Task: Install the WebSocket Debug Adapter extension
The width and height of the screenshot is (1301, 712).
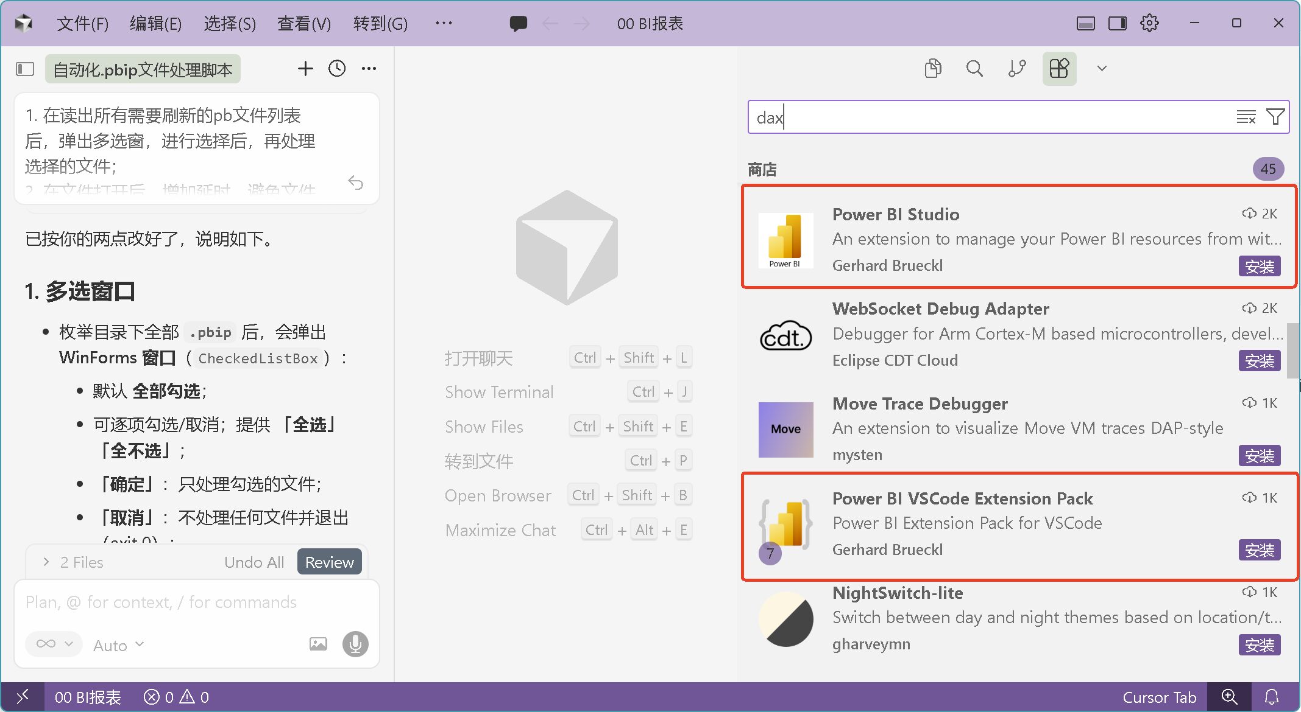Action: click(1260, 361)
